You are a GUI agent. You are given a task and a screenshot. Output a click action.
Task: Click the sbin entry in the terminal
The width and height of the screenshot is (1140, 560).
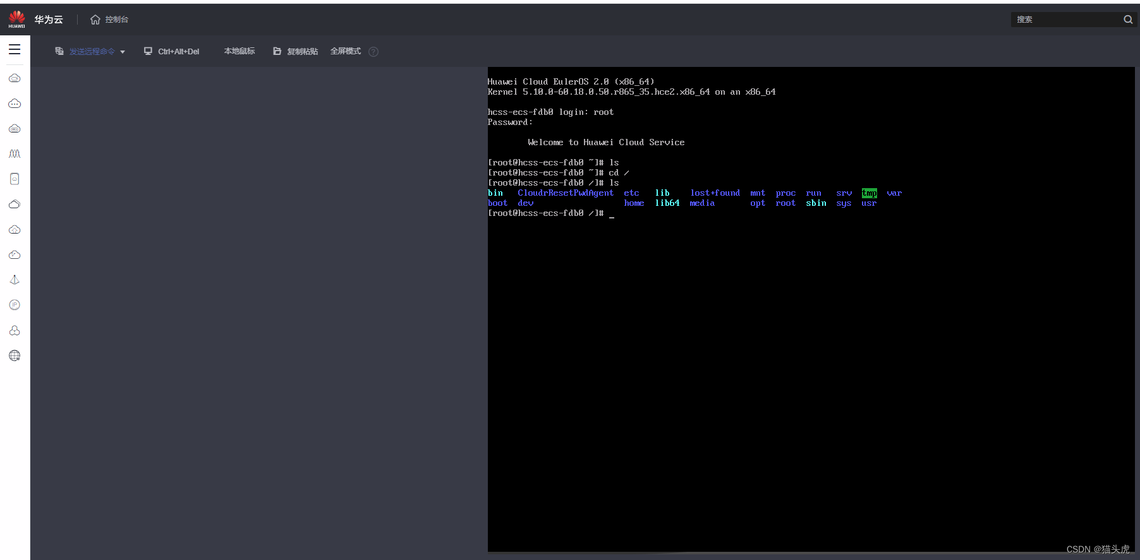(x=816, y=203)
